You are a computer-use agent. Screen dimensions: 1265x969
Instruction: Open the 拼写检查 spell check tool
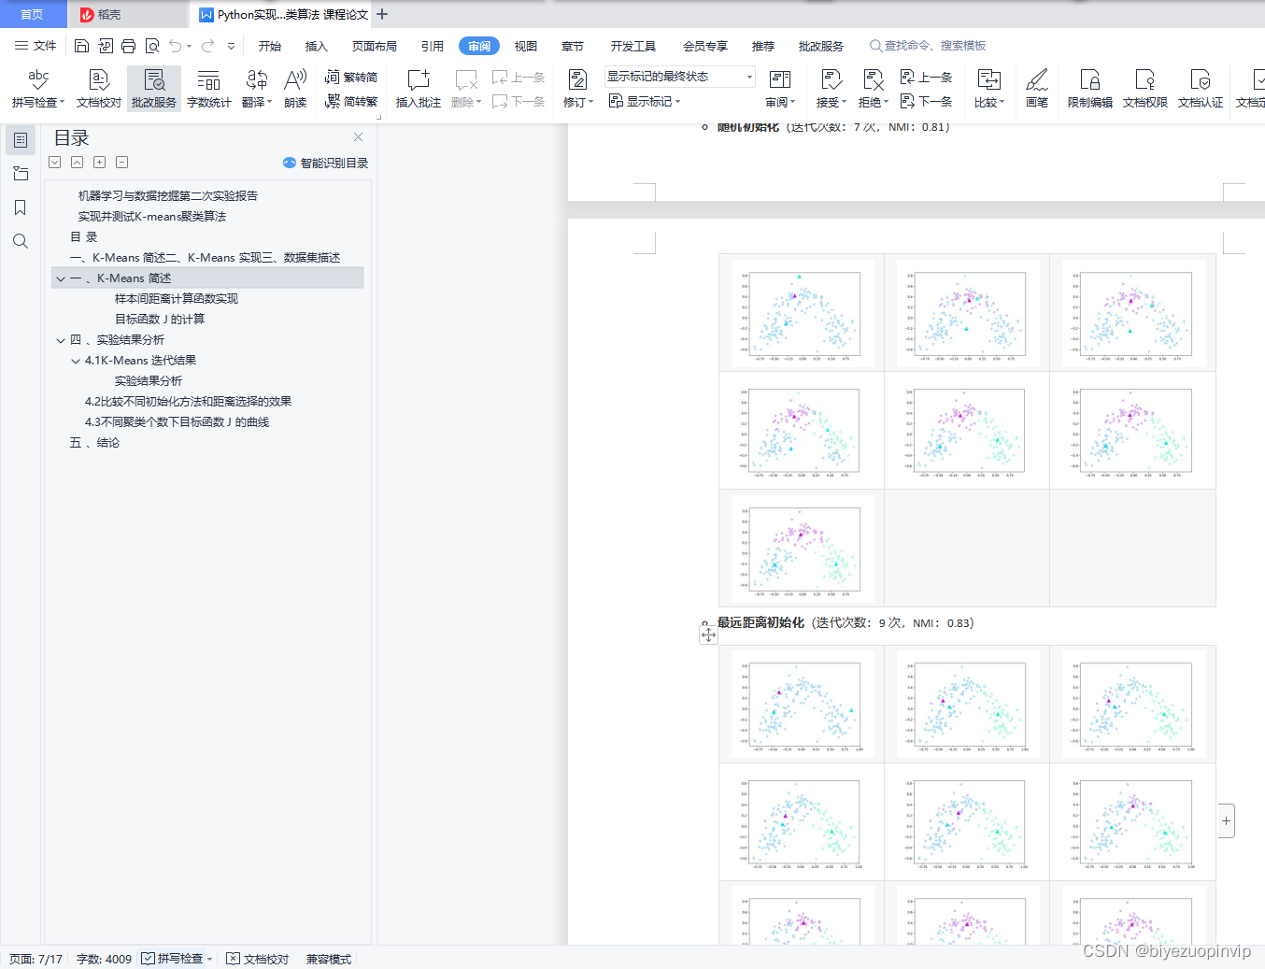click(x=38, y=89)
